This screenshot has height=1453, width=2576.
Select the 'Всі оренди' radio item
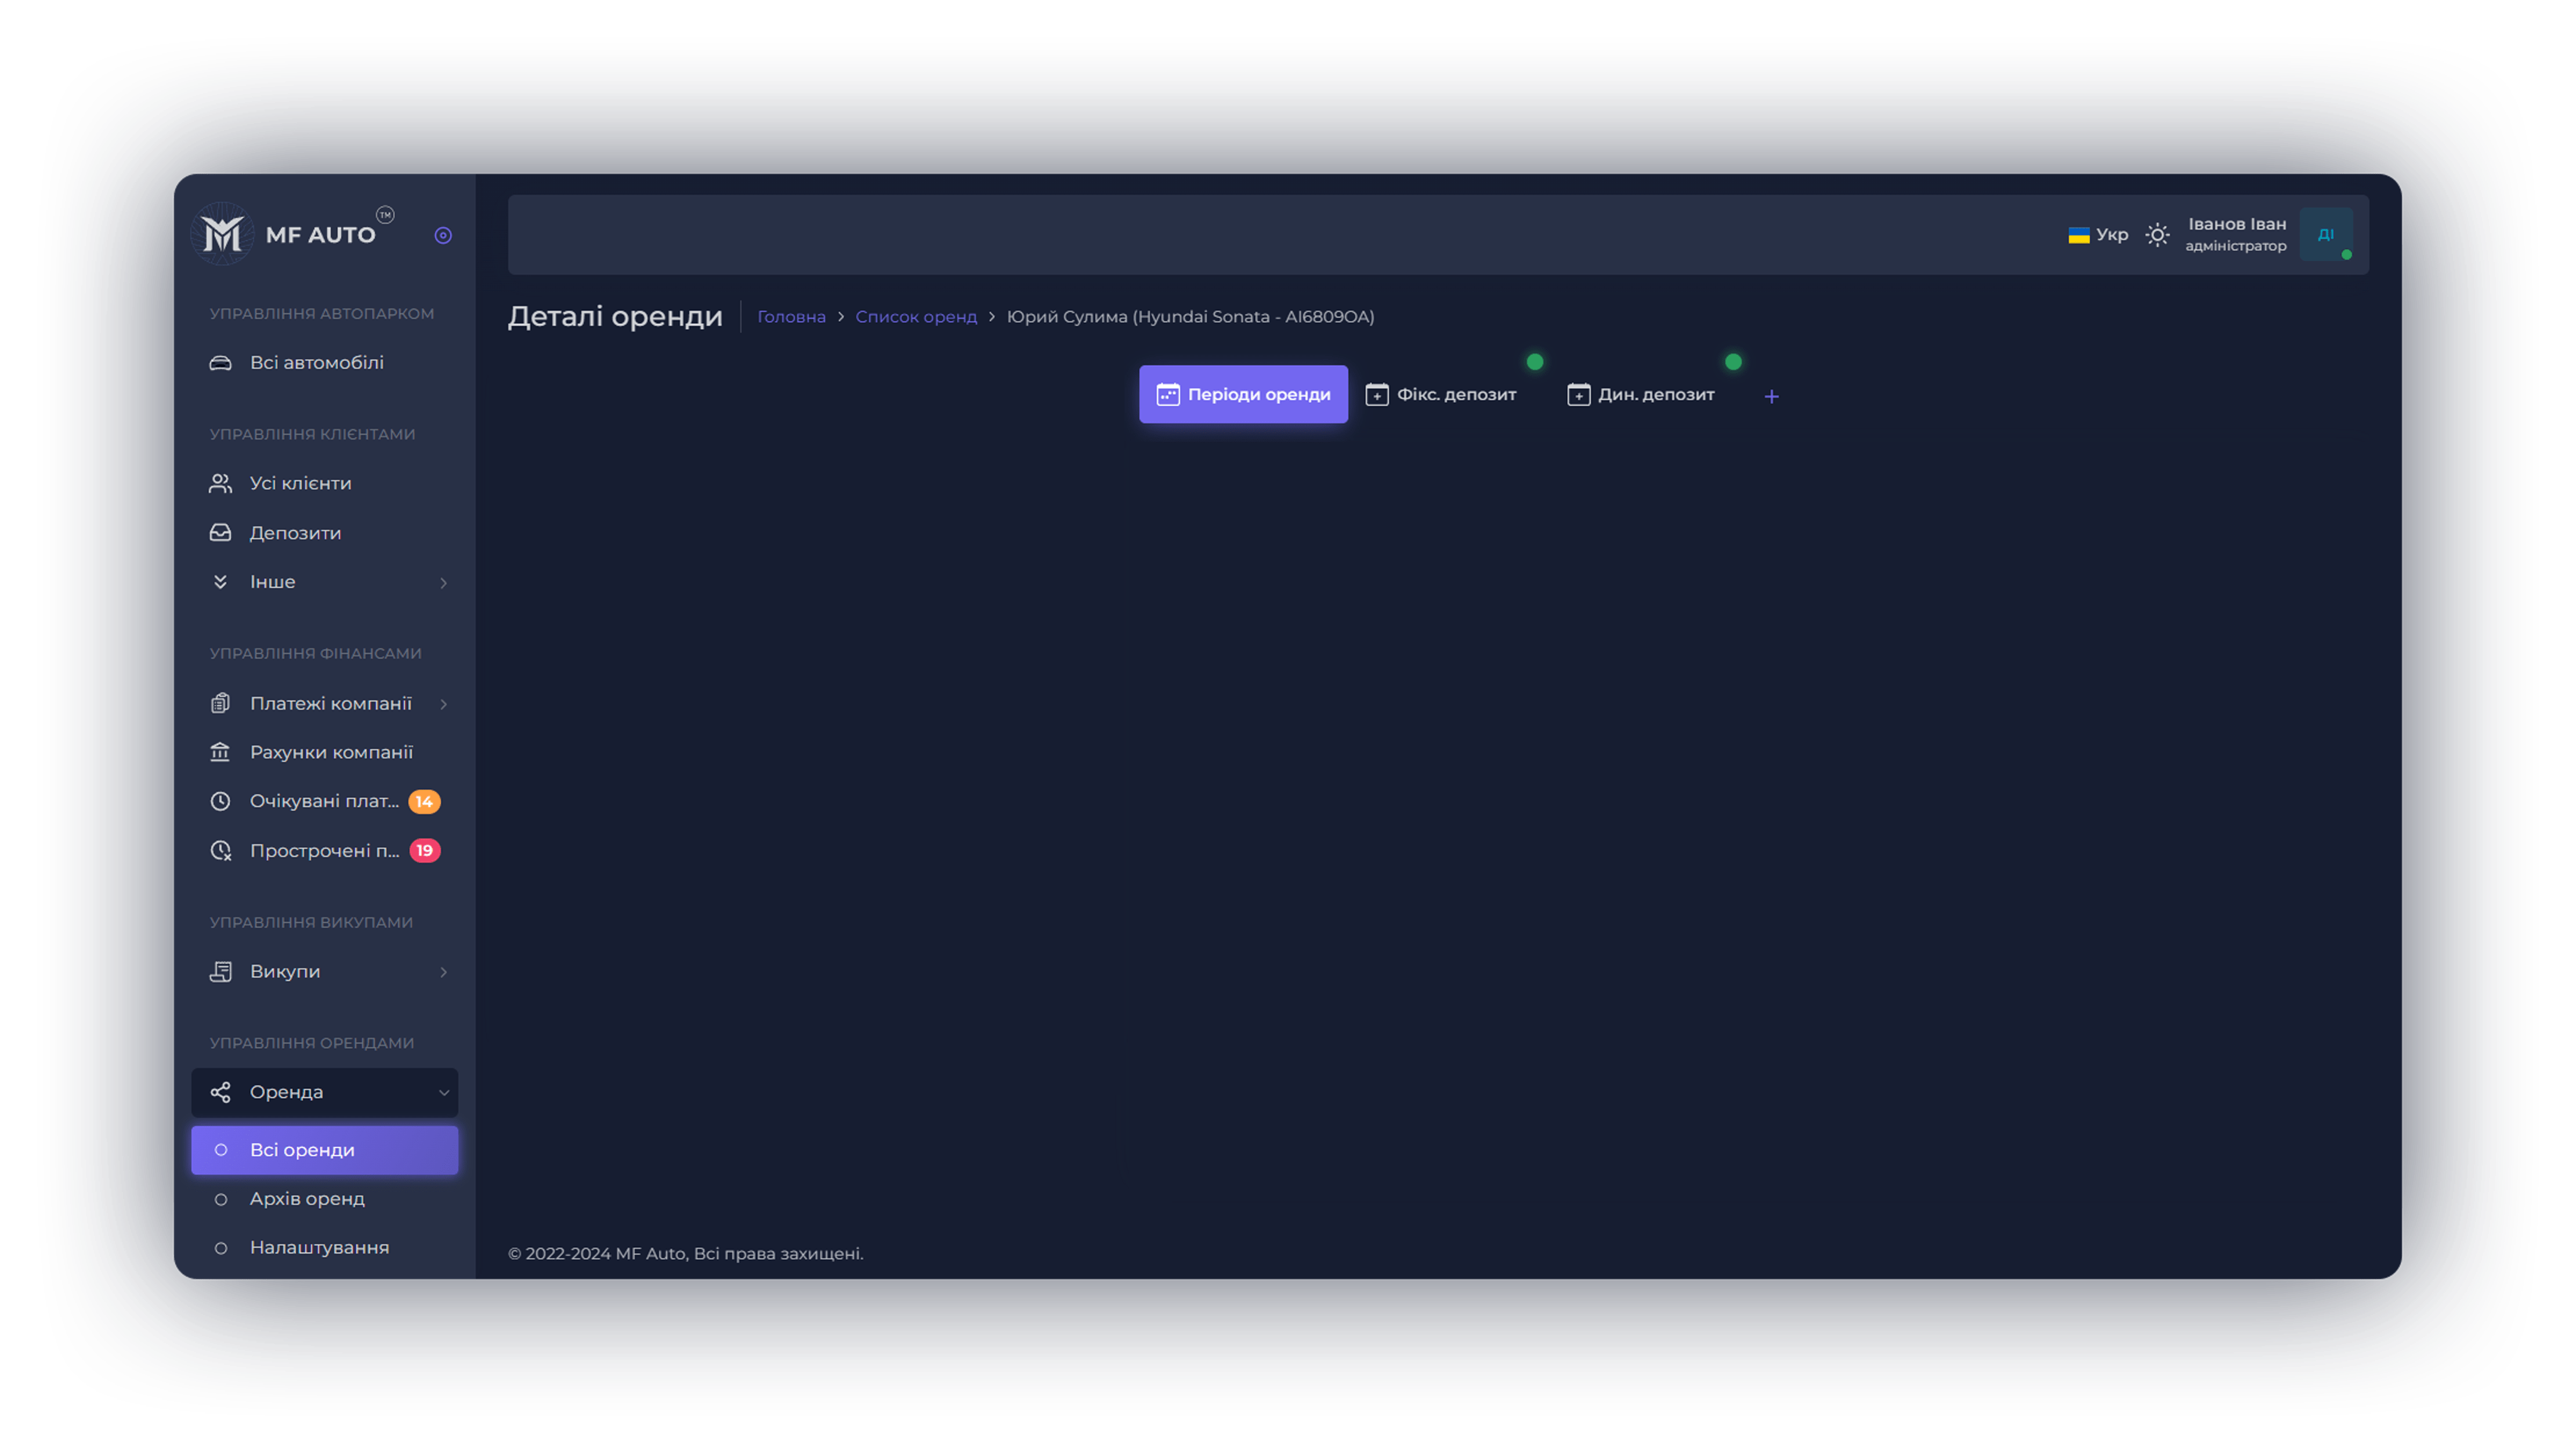(x=302, y=1149)
